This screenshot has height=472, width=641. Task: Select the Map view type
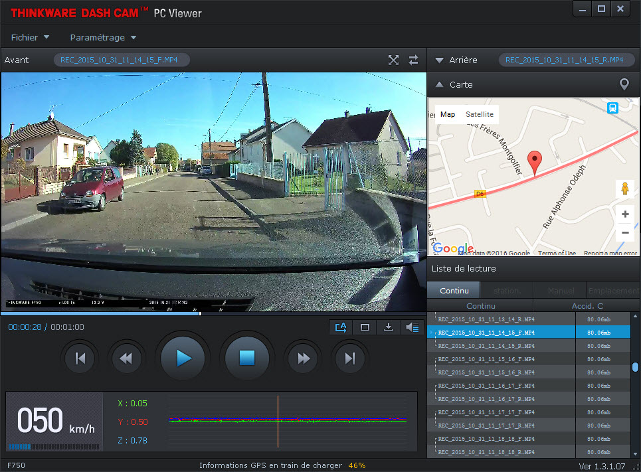pos(448,114)
